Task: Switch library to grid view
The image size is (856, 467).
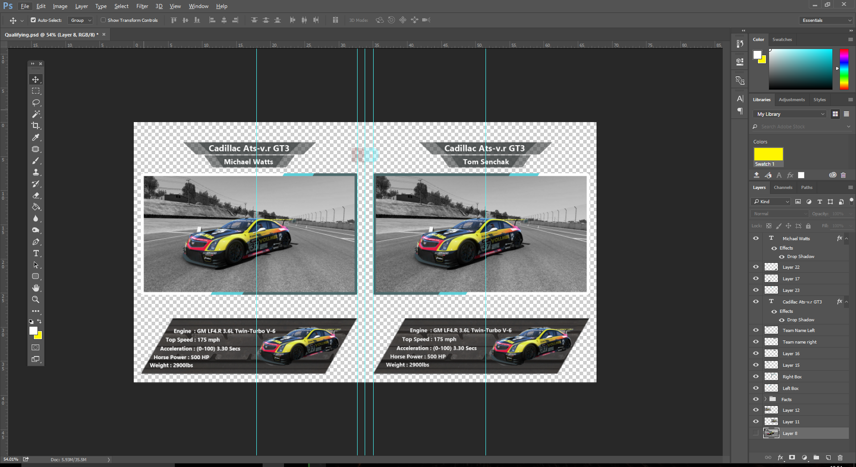Action: (835, 114)
